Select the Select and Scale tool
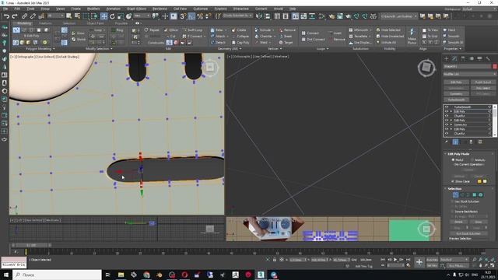 click(x=121, y=16)
